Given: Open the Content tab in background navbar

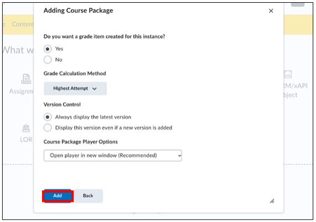Looking at the screenshot, I should [23, 24].
